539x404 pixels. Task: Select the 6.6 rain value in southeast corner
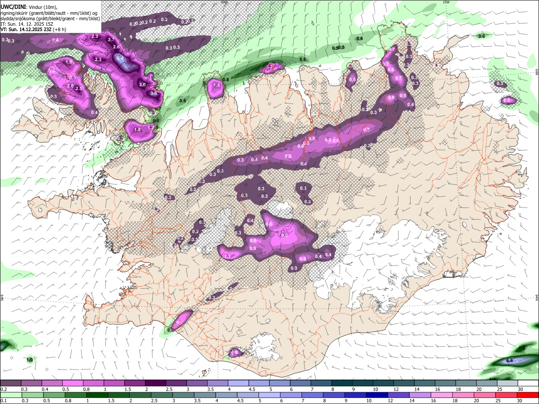tap(510, 361)
